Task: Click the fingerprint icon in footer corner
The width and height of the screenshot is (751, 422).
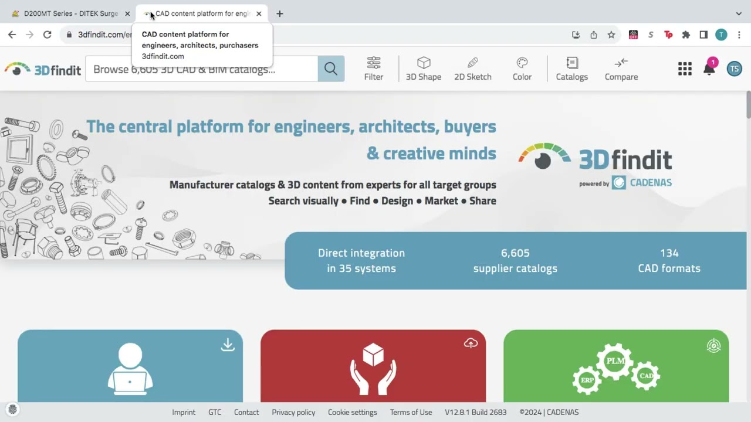Action: tap(12, 409)
